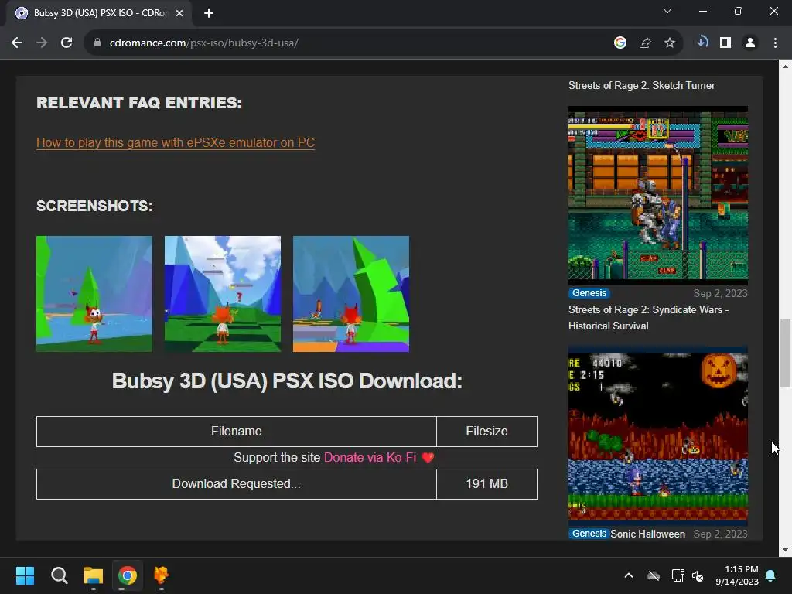Click the Filename column header

pos(237,432)
